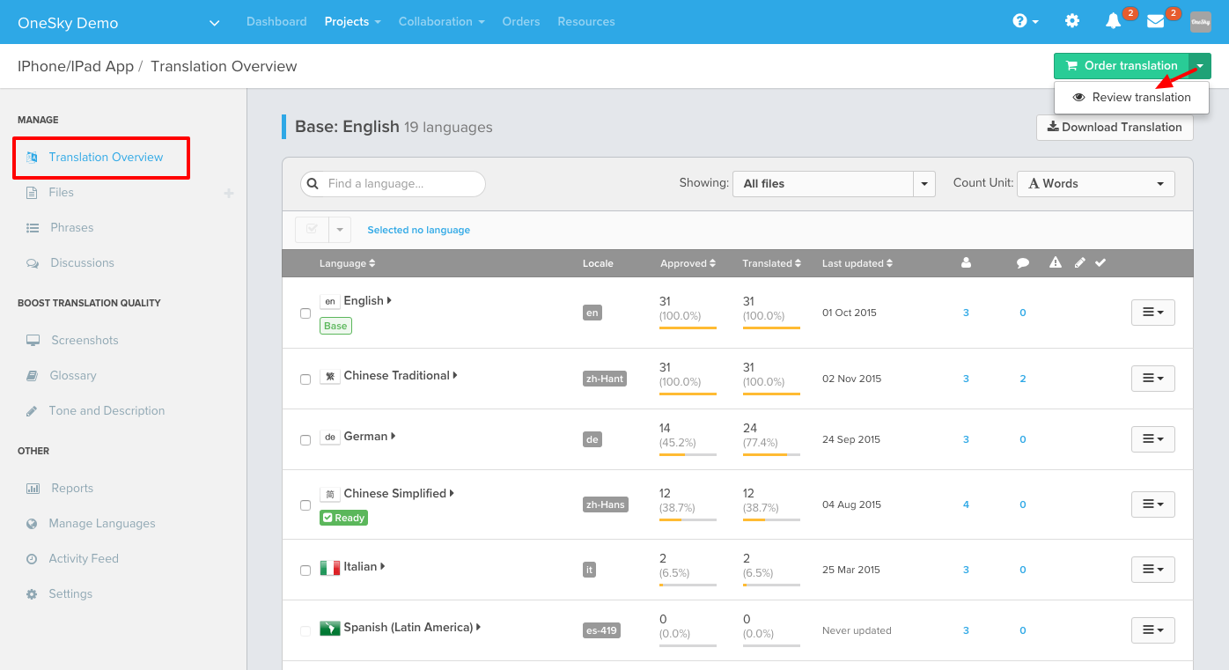
Task: Click the warning triangle column header icon
Action: (x=1056, y=262)
